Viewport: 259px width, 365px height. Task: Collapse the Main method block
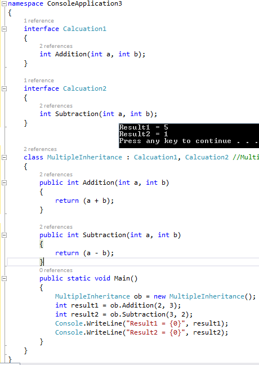click(4, 279)
